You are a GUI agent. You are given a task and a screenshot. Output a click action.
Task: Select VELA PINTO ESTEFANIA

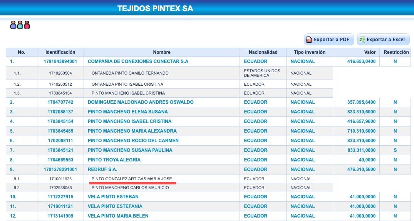point(115,206)
